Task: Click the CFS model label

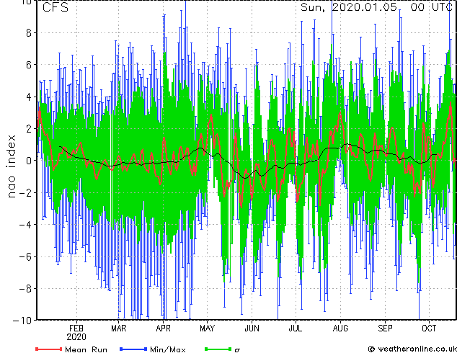Action: coord(56,7)
